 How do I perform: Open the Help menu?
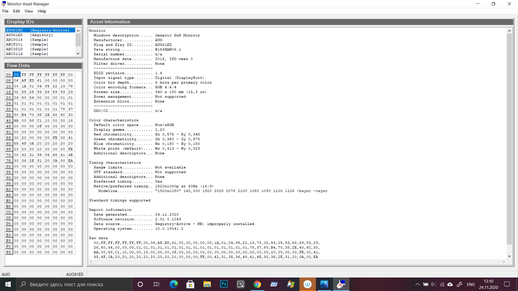[x=42, y=11]
